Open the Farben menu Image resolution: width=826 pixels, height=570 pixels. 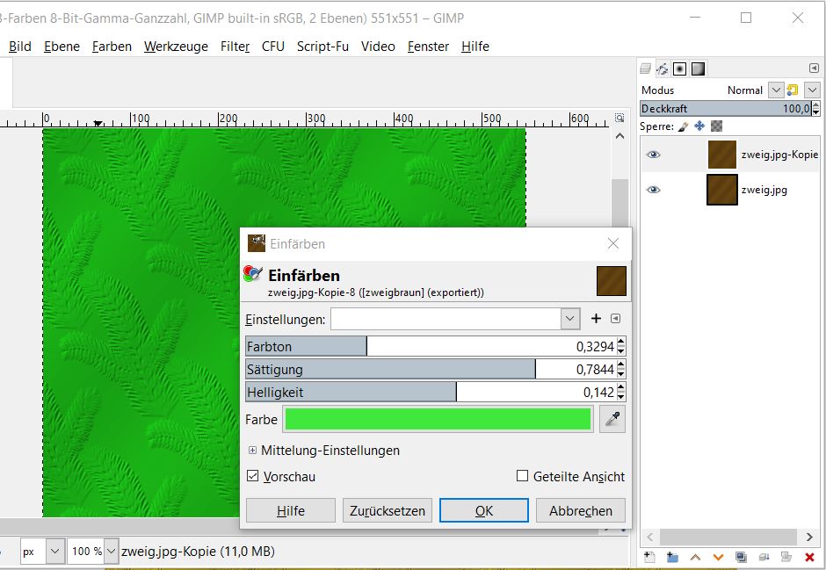(x=112, y=47)
